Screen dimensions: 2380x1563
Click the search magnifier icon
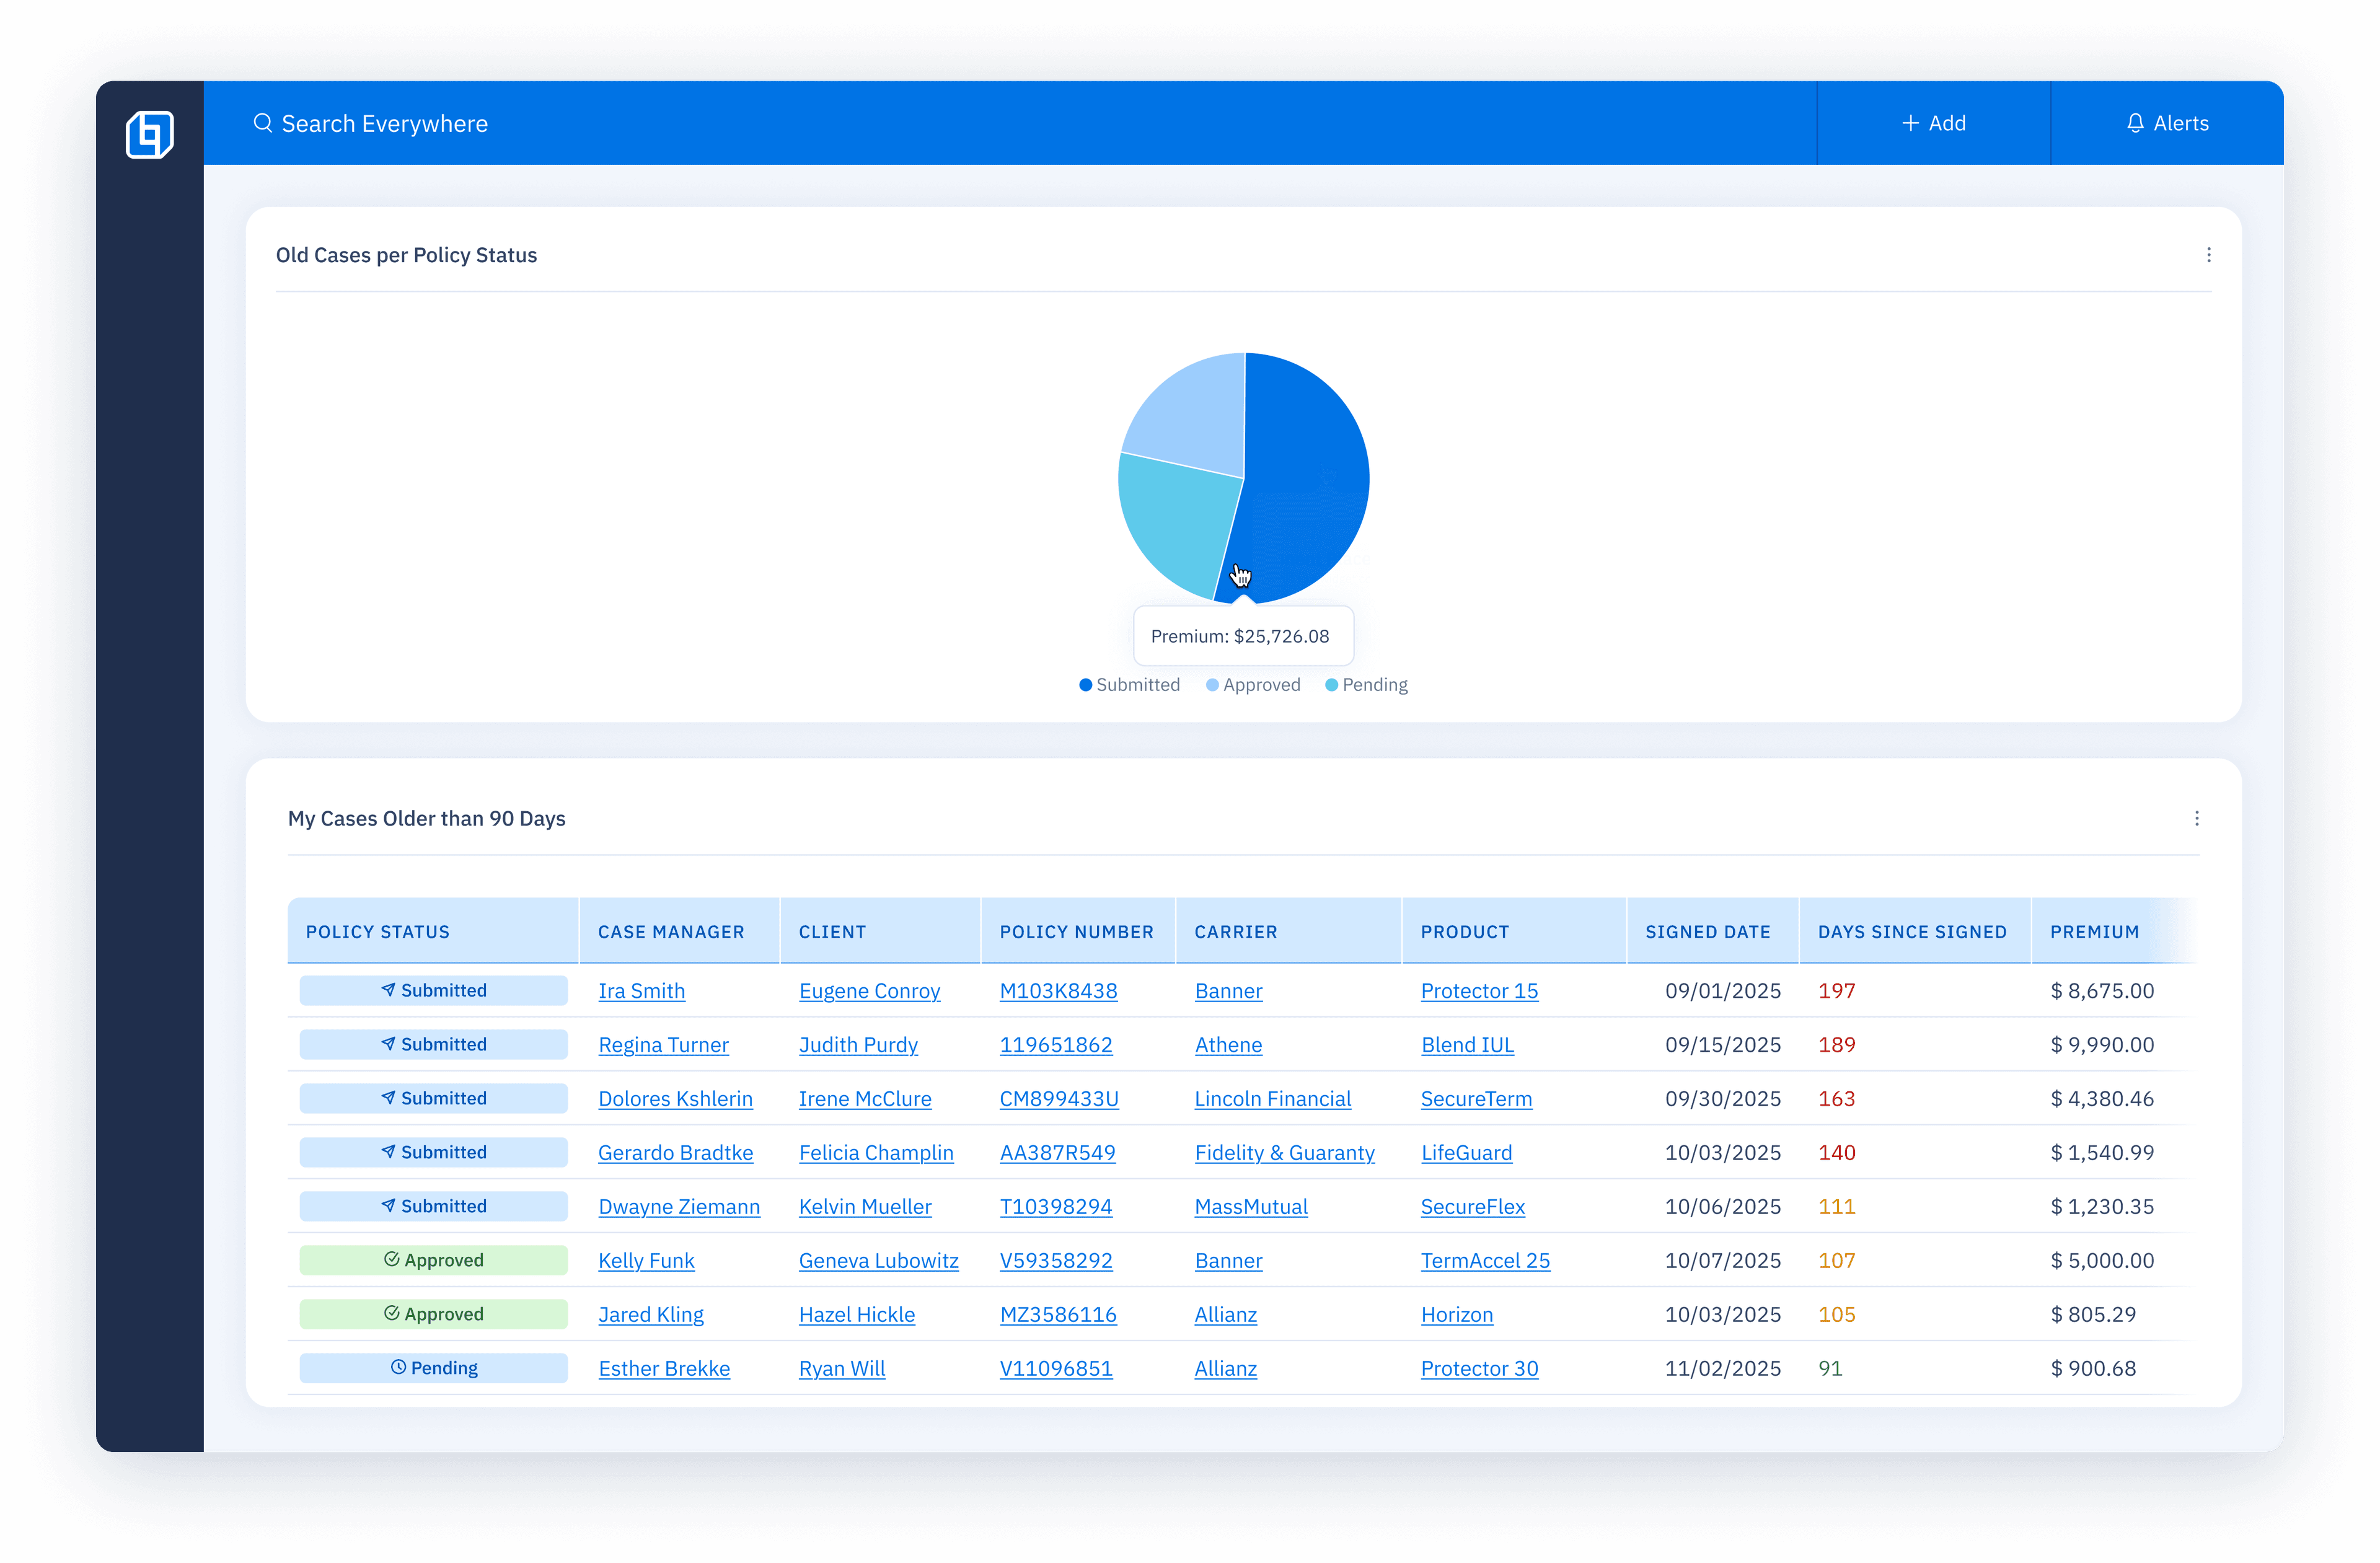coord(262,123)
